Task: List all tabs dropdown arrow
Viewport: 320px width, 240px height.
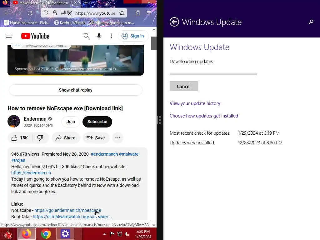Action: pos(109,3)
